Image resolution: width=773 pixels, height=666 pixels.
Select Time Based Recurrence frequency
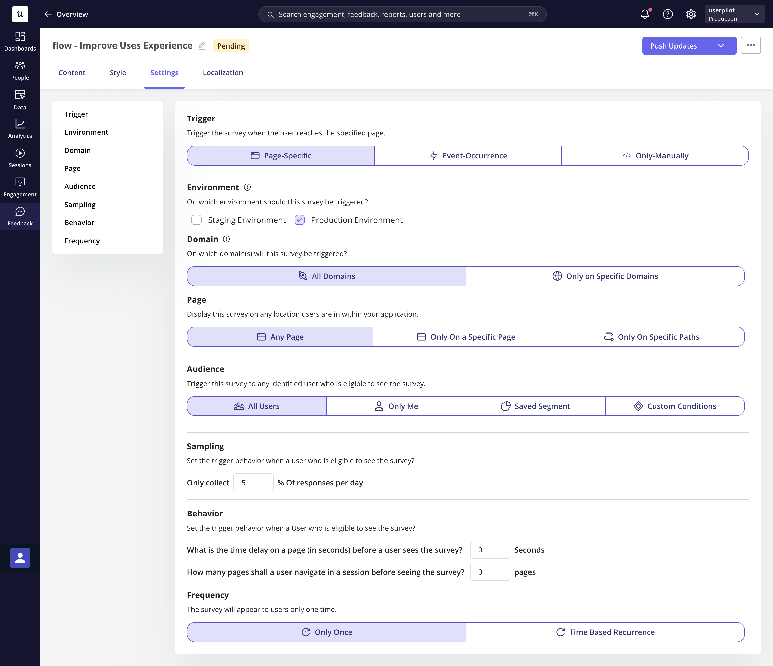pyautogui.click(x=605, y=632)
